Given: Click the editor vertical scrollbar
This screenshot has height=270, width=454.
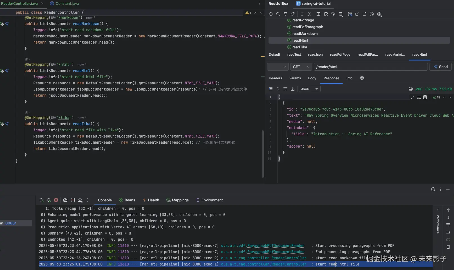Looking at the screenshot, I should [x=263, y=153].
